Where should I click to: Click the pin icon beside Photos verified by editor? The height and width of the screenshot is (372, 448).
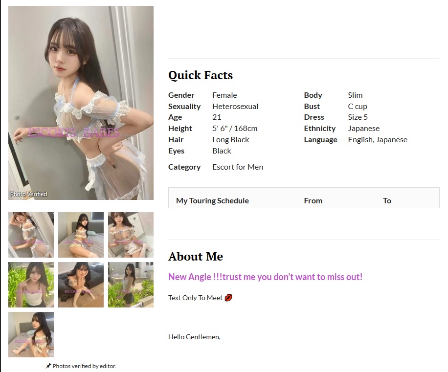coord(48,366)
